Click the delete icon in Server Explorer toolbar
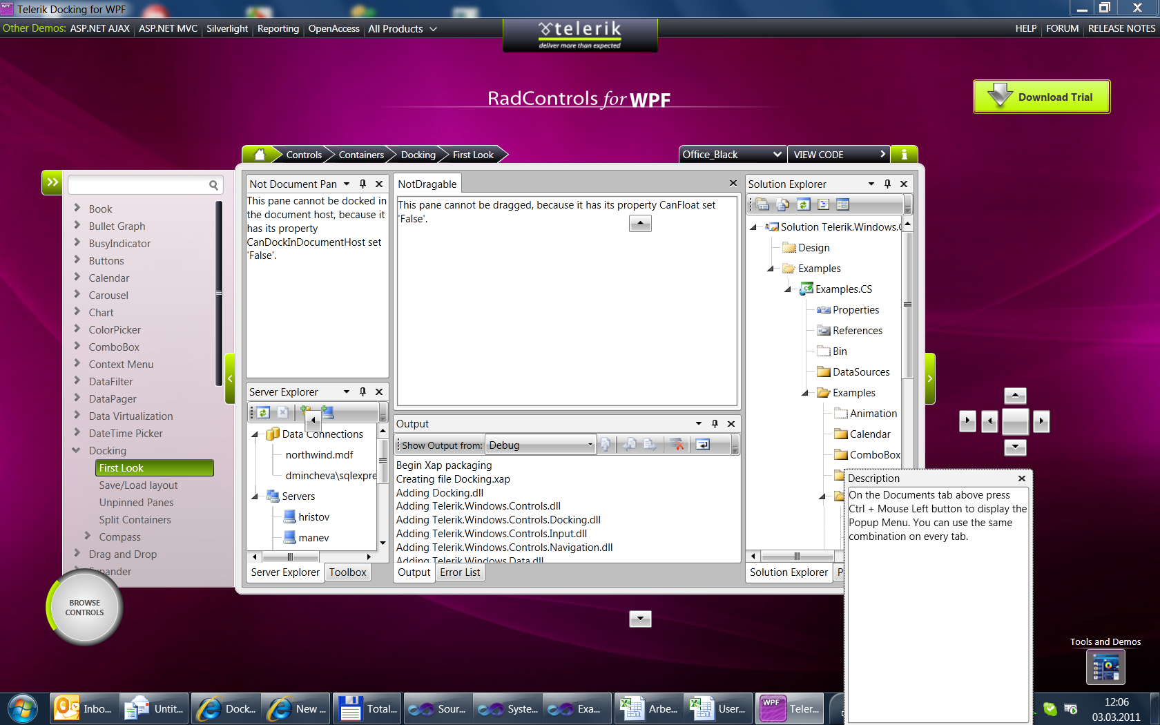1160x725 pixels. pyautogui.click(x=282, y=412)
